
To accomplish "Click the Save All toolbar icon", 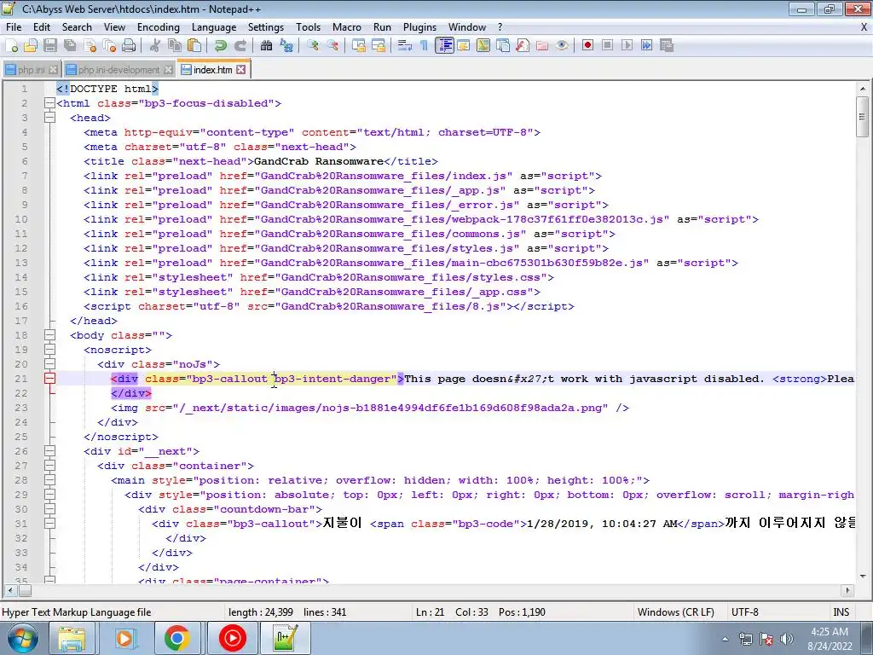I will click(x=70, y=46).
